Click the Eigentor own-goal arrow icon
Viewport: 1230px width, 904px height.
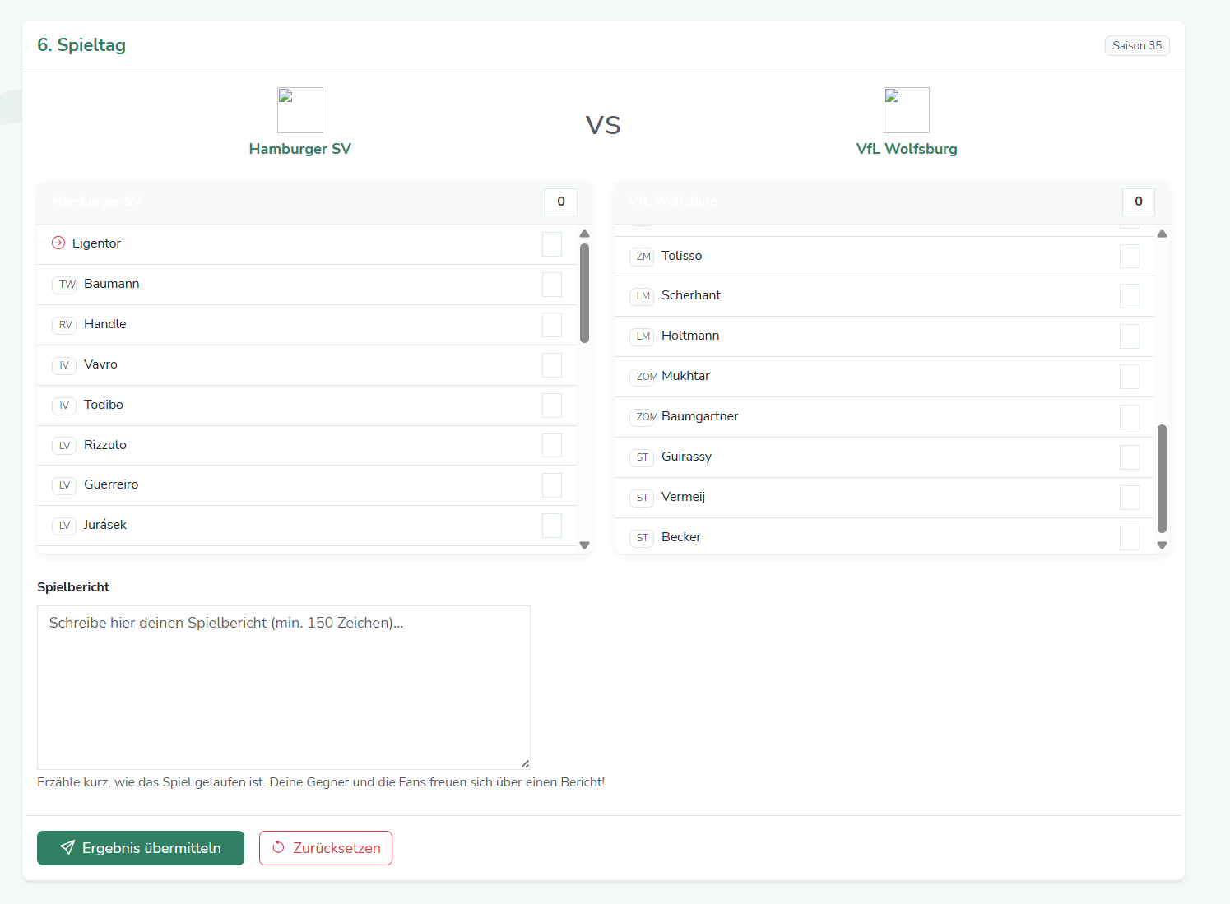click(x=58, y=243)
